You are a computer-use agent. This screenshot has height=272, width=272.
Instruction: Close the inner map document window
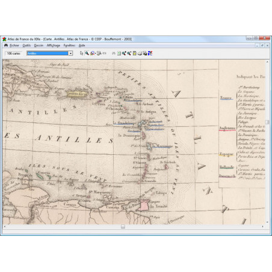tap(267, 46)
